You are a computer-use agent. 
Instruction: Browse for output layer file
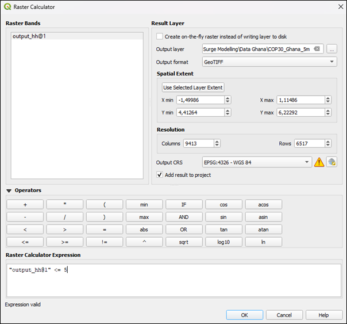[331, 49]
